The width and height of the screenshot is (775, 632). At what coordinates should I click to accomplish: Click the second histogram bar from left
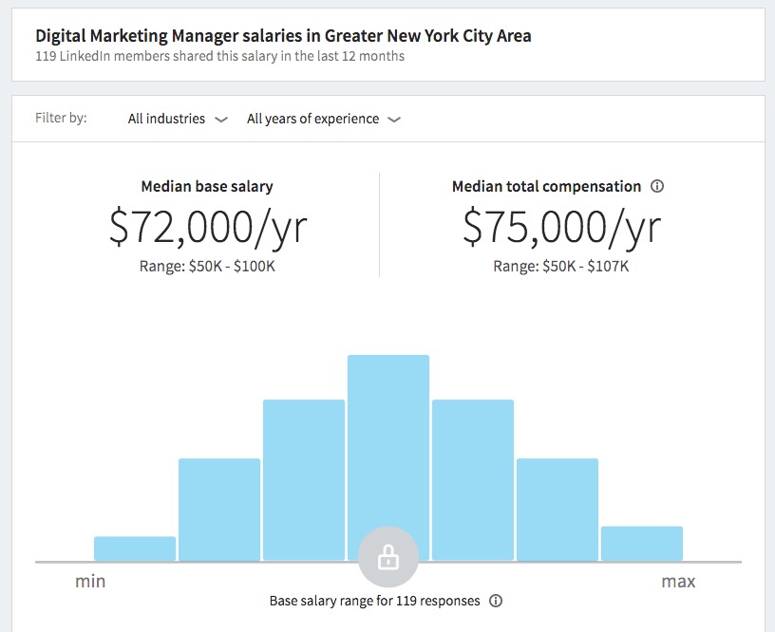click(219, 510)
